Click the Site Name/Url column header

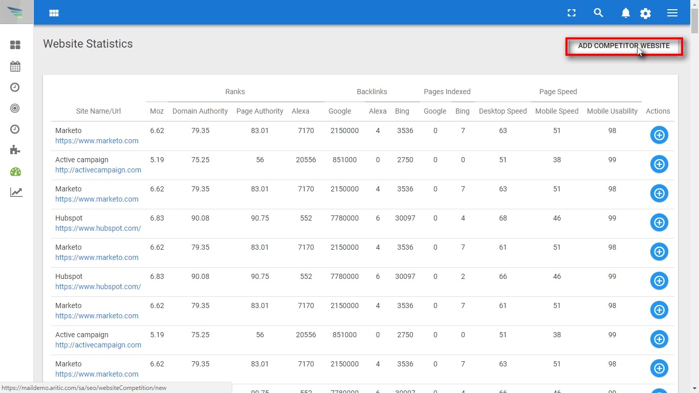(98, 111)
